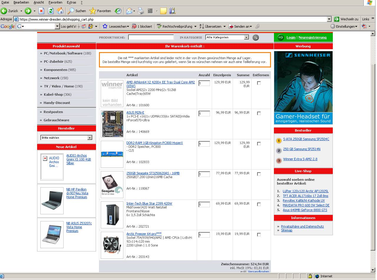377x280 pixels.
Task: Open the Hersteller 'Bitte wählen' dropdown
Action: [66, 137]
